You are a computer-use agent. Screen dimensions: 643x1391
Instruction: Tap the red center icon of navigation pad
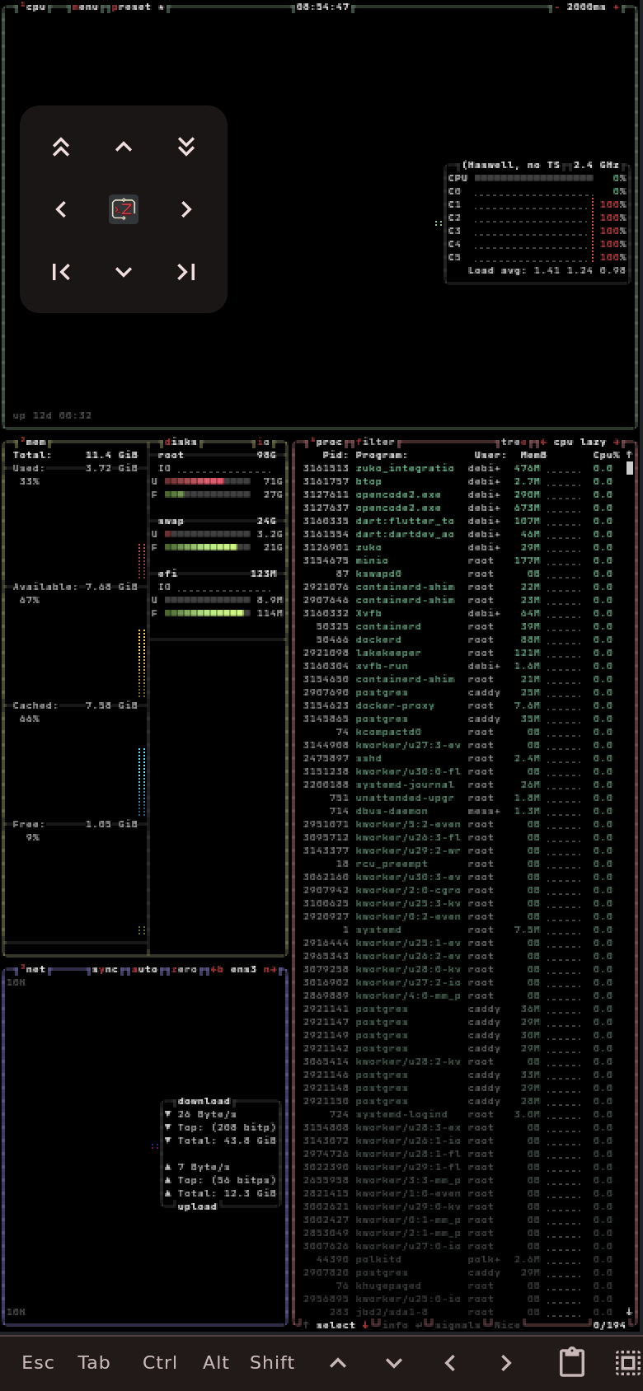pos(124,209)
